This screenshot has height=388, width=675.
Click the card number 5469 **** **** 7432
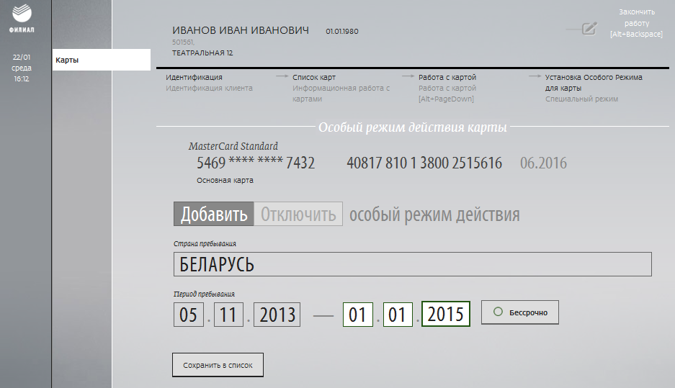[x=256, y=163]
